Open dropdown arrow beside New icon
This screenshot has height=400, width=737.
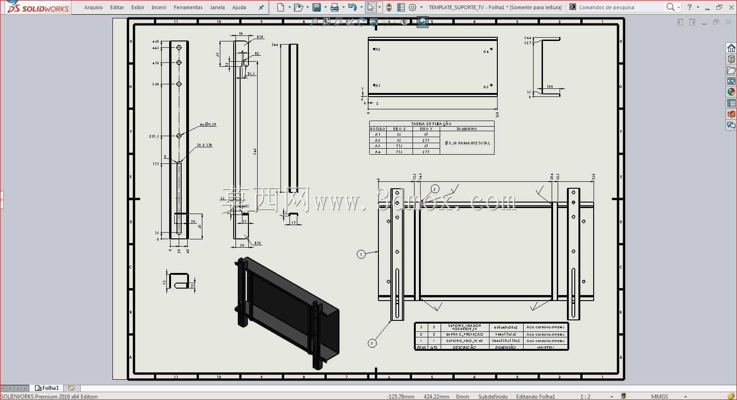(289, 7)
